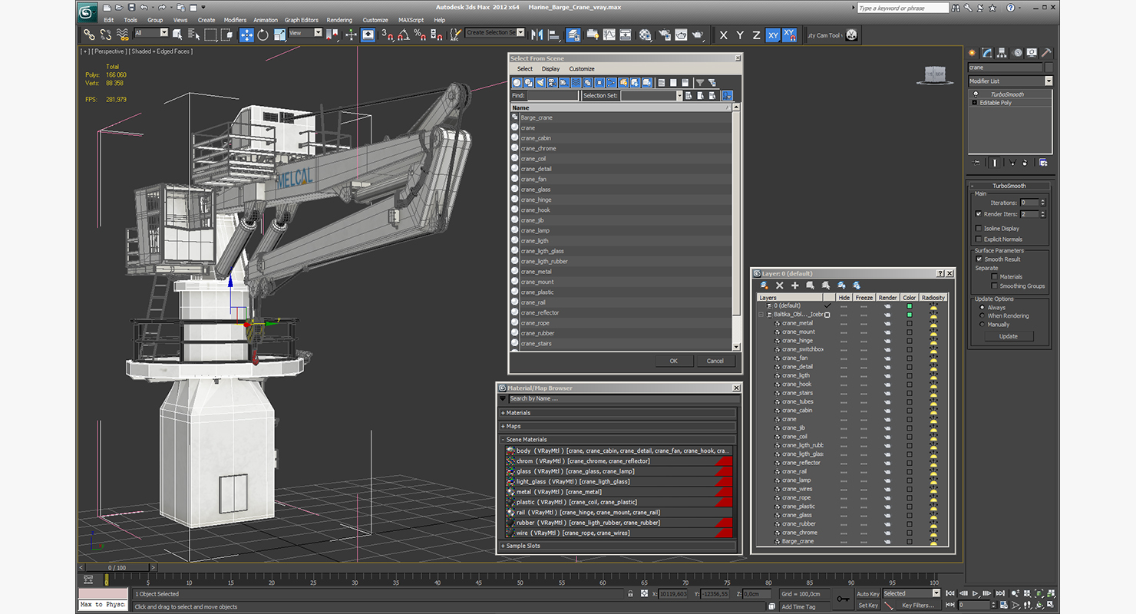Click the delete layer X icon
Screen dimensions: 1136x614
[x=779, y=286]
